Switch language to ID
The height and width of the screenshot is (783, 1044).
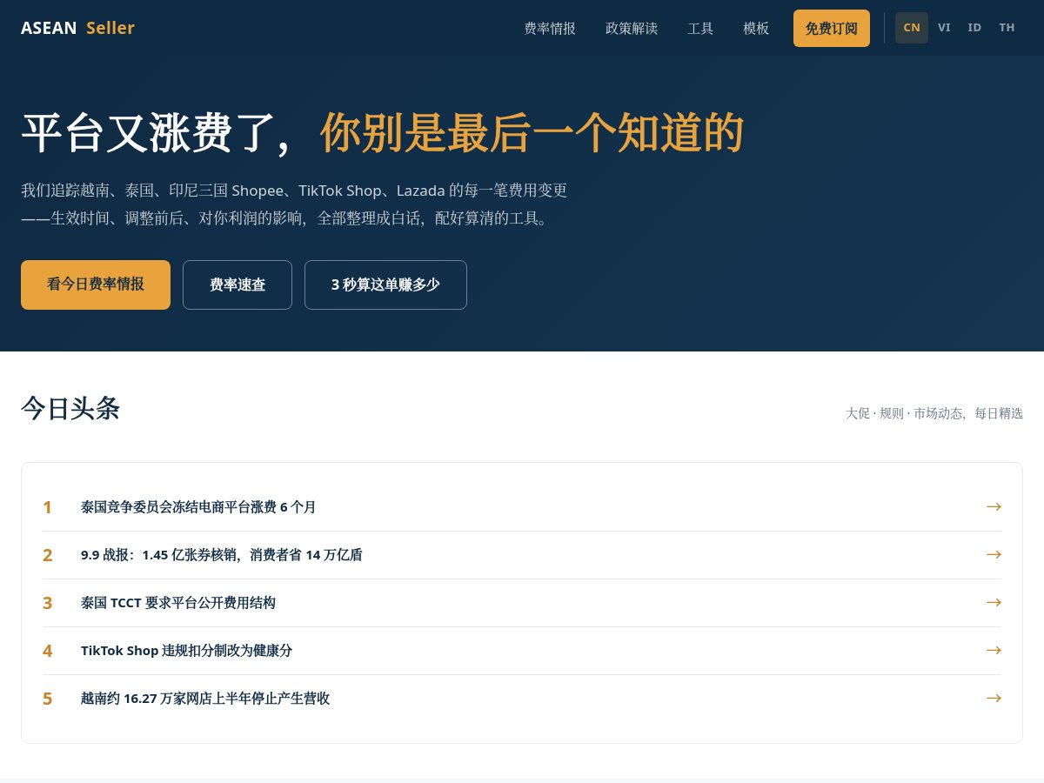pyautogui.click(x=974, y=28)
